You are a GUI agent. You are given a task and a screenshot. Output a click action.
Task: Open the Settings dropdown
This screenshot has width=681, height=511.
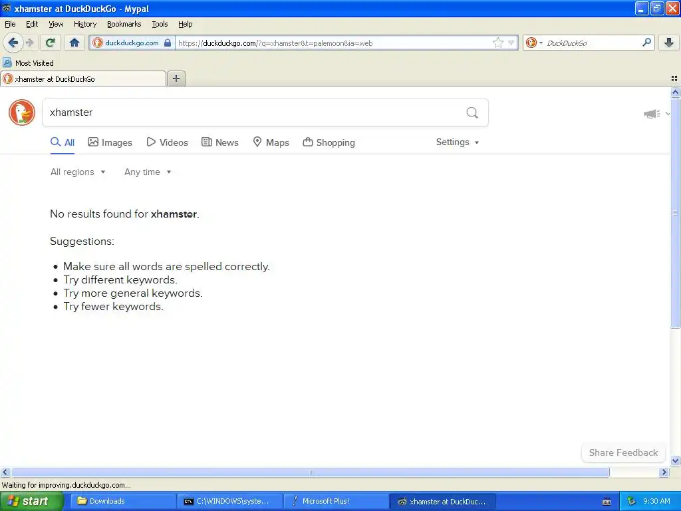[x=458, y=142]
